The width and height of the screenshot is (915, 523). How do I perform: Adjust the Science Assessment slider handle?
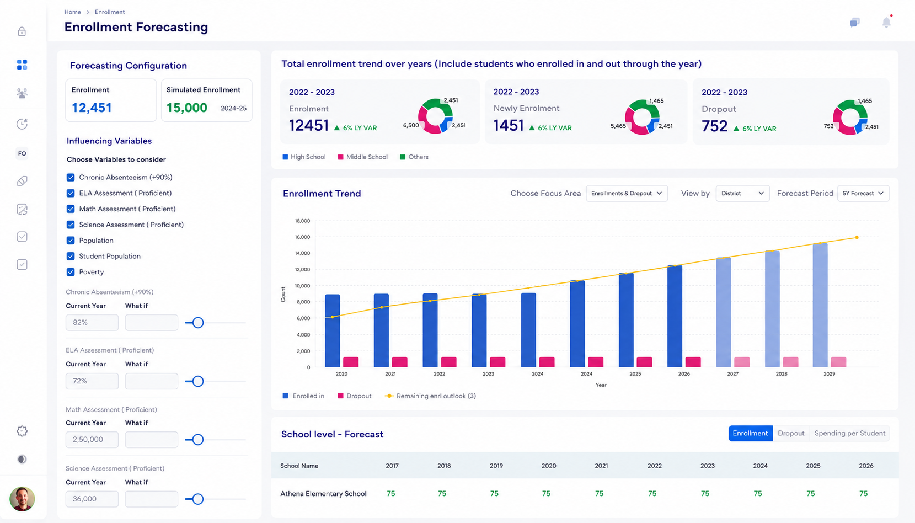click(x=197, y=499)
